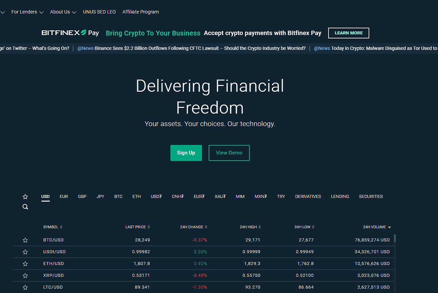The height and width of the screenshot is (293, 438).
Task: Click the Bitfinex Pay logo
Action: pyautogui.click(x=70, y=33)
